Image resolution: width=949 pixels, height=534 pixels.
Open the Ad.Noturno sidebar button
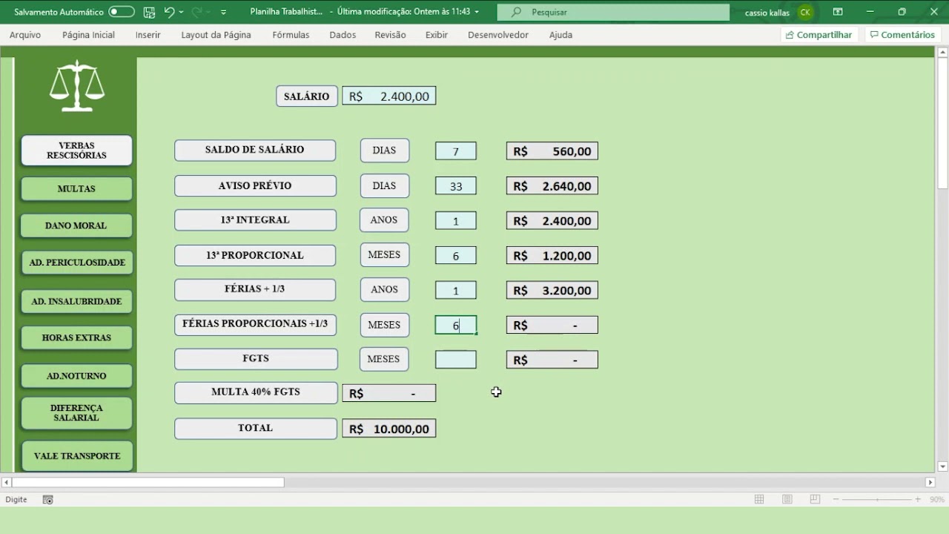[x=76, y=376]
